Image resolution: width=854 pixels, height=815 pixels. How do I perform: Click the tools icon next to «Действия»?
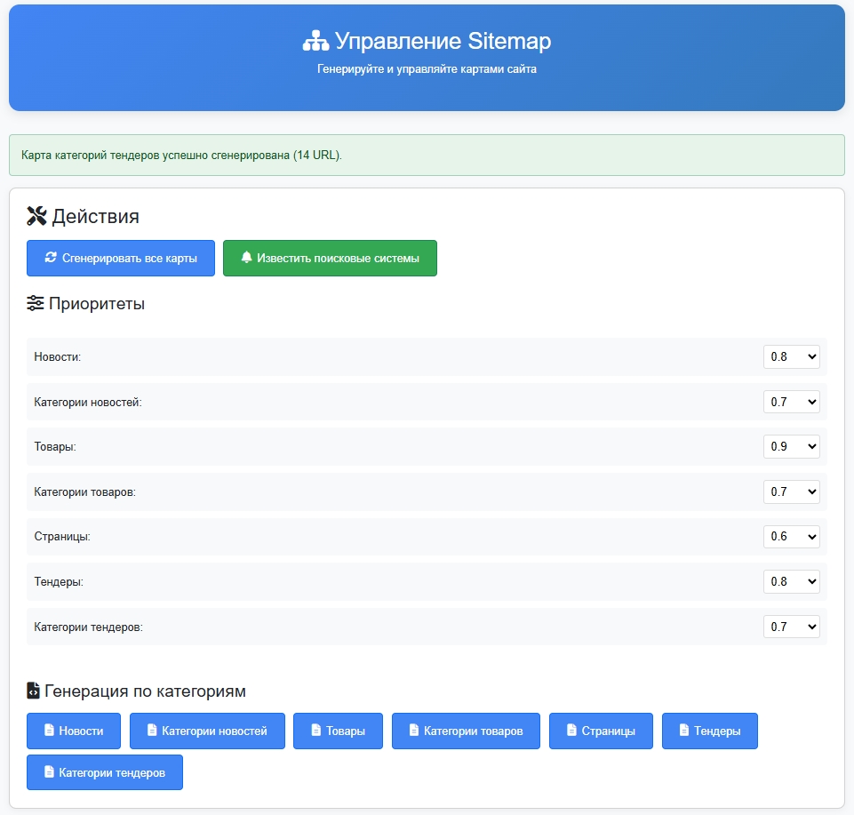[36, 214]
